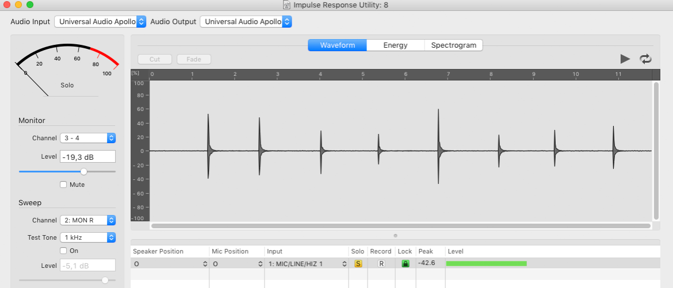Click the Cut button
The width and height of the screenshot is (673, 288).
155,59
